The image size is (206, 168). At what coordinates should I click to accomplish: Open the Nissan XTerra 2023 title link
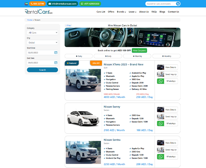[x=123, y=64]
